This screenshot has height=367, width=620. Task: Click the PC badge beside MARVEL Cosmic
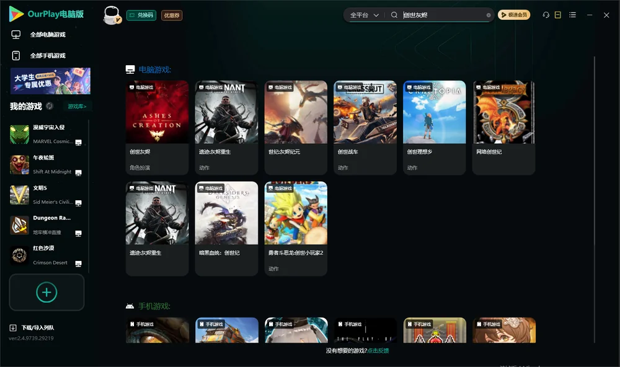[x=78, y=143]
